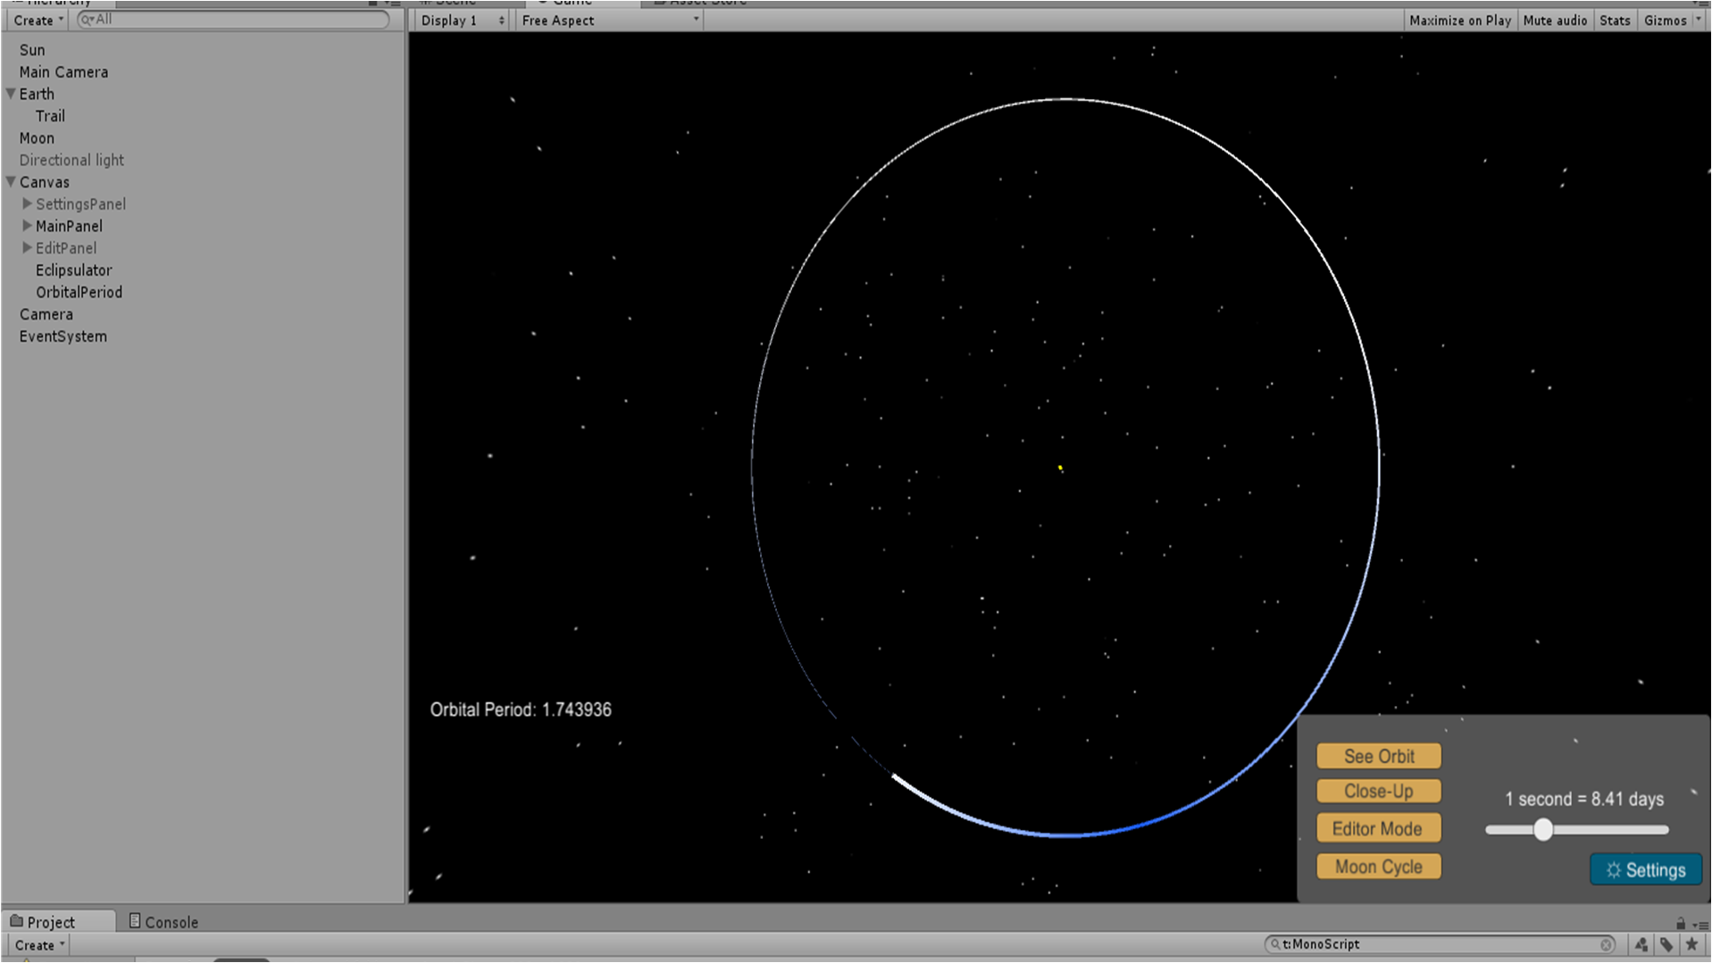The width and height of the screenshot is (1712, 963).
Task: Expand the MainPanel node
Action: pos(27,226)
